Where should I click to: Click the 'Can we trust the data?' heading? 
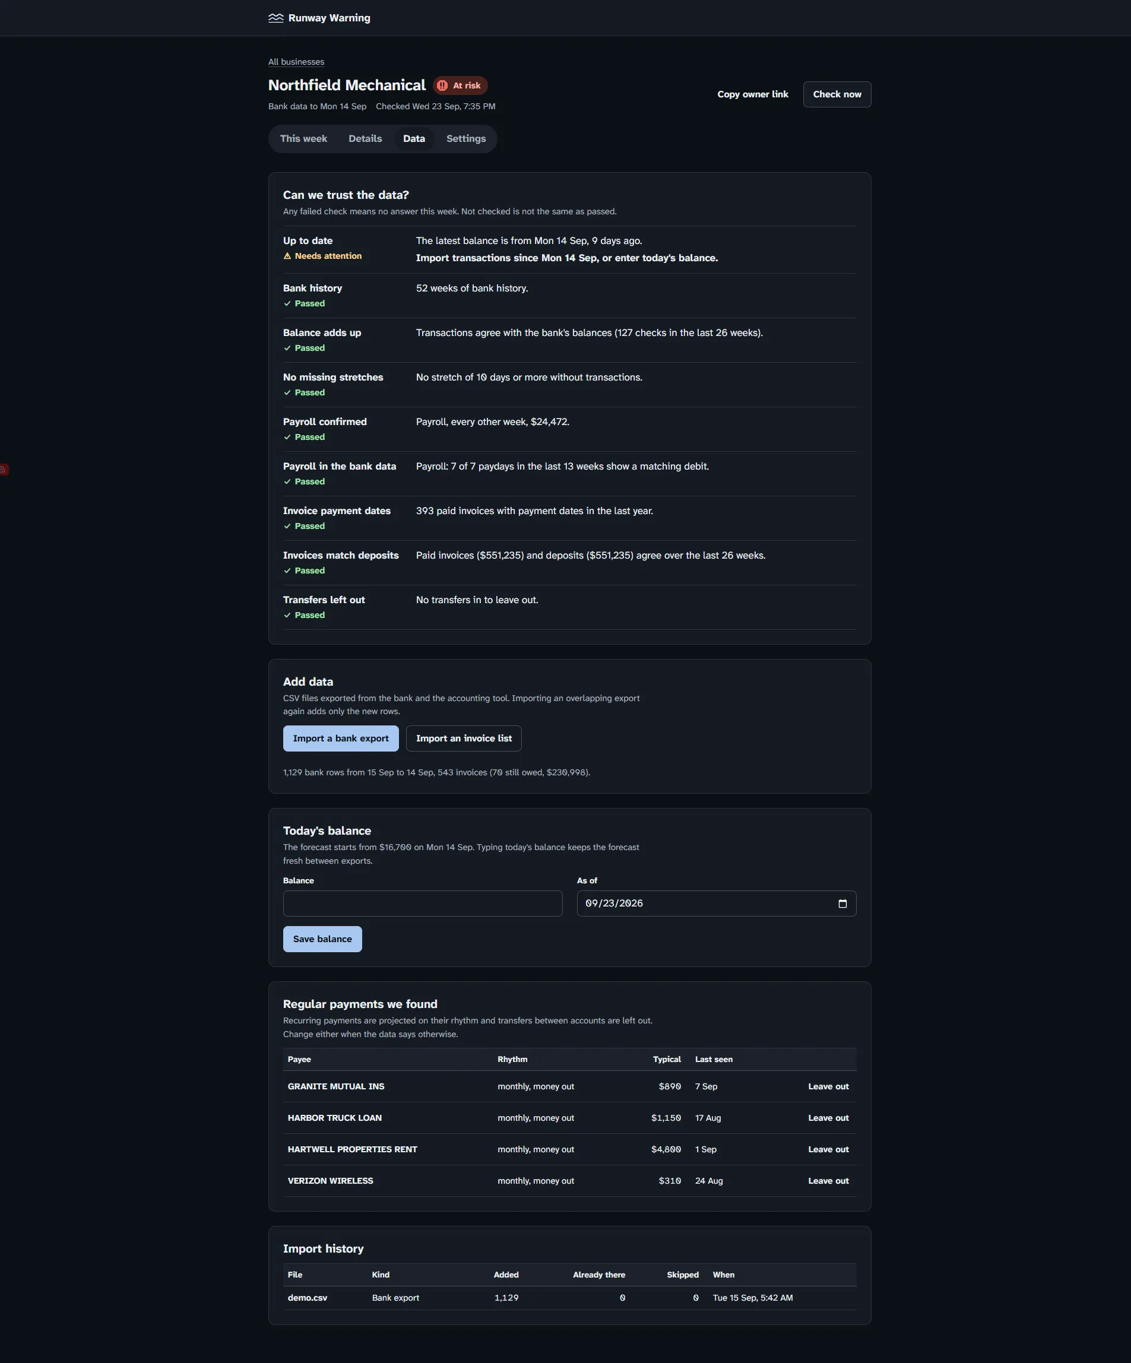click(346, 195)
